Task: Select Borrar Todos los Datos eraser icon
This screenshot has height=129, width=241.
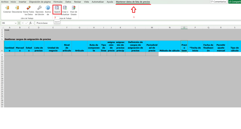Action: pos(29,8)
